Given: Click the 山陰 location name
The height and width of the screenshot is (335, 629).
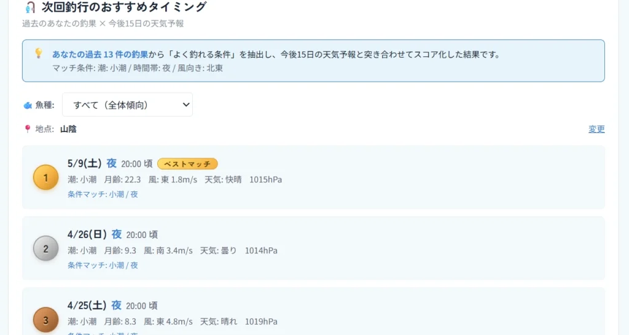Looking at the screenshot, I should [x=68, y=129].
